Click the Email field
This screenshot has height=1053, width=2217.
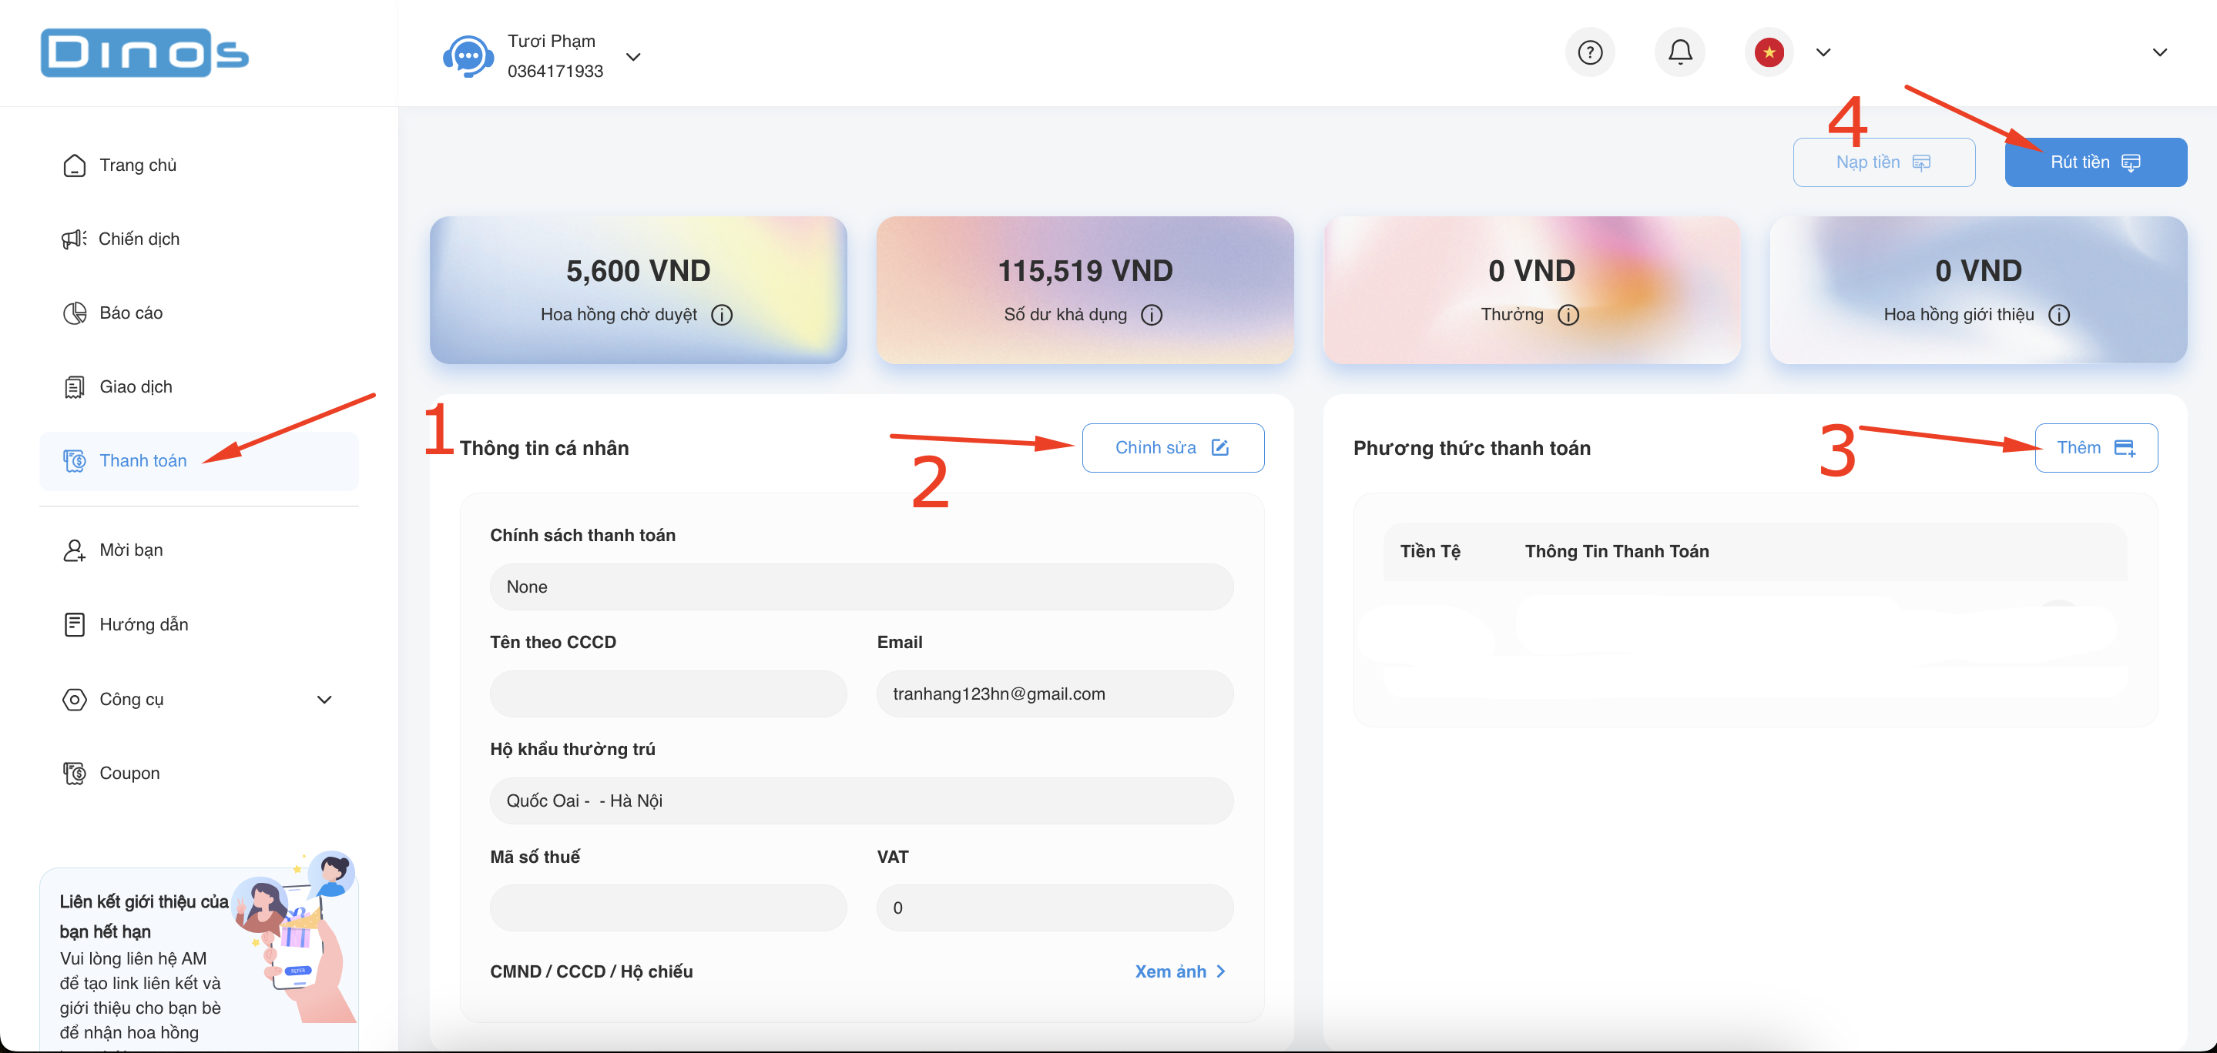(x=1055, y=694)
